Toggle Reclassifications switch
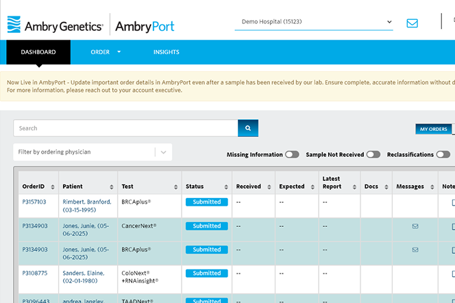455x303 pixels. click(443, 154)
